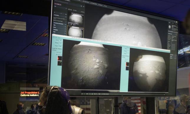The width and height of the screenshot is (190, 114).
Task: Open the green-line graph thumbnail in left teal window
Action: pyautogui.click(x=60, y=63)
